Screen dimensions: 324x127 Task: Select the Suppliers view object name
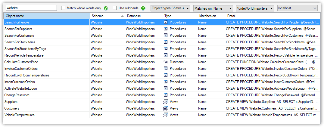[11, 102]
